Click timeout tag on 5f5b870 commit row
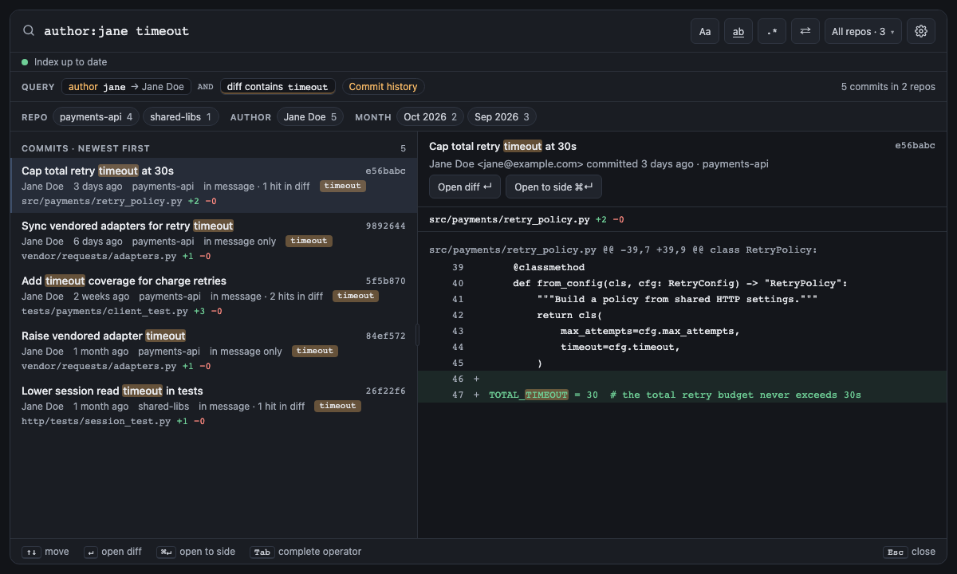 pyautogui.click(x=356, y=296)
